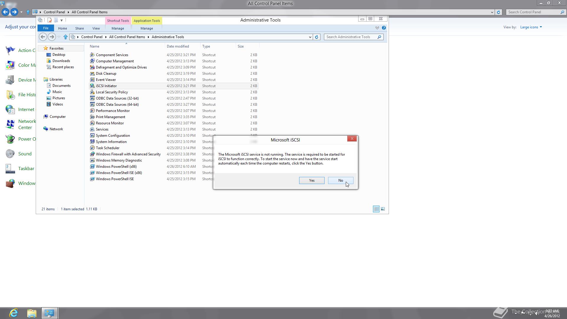The height and width of the screenshot is (319, 567).
Task: Expand the Explorer ribbon chevron
Action: point(377,28)
